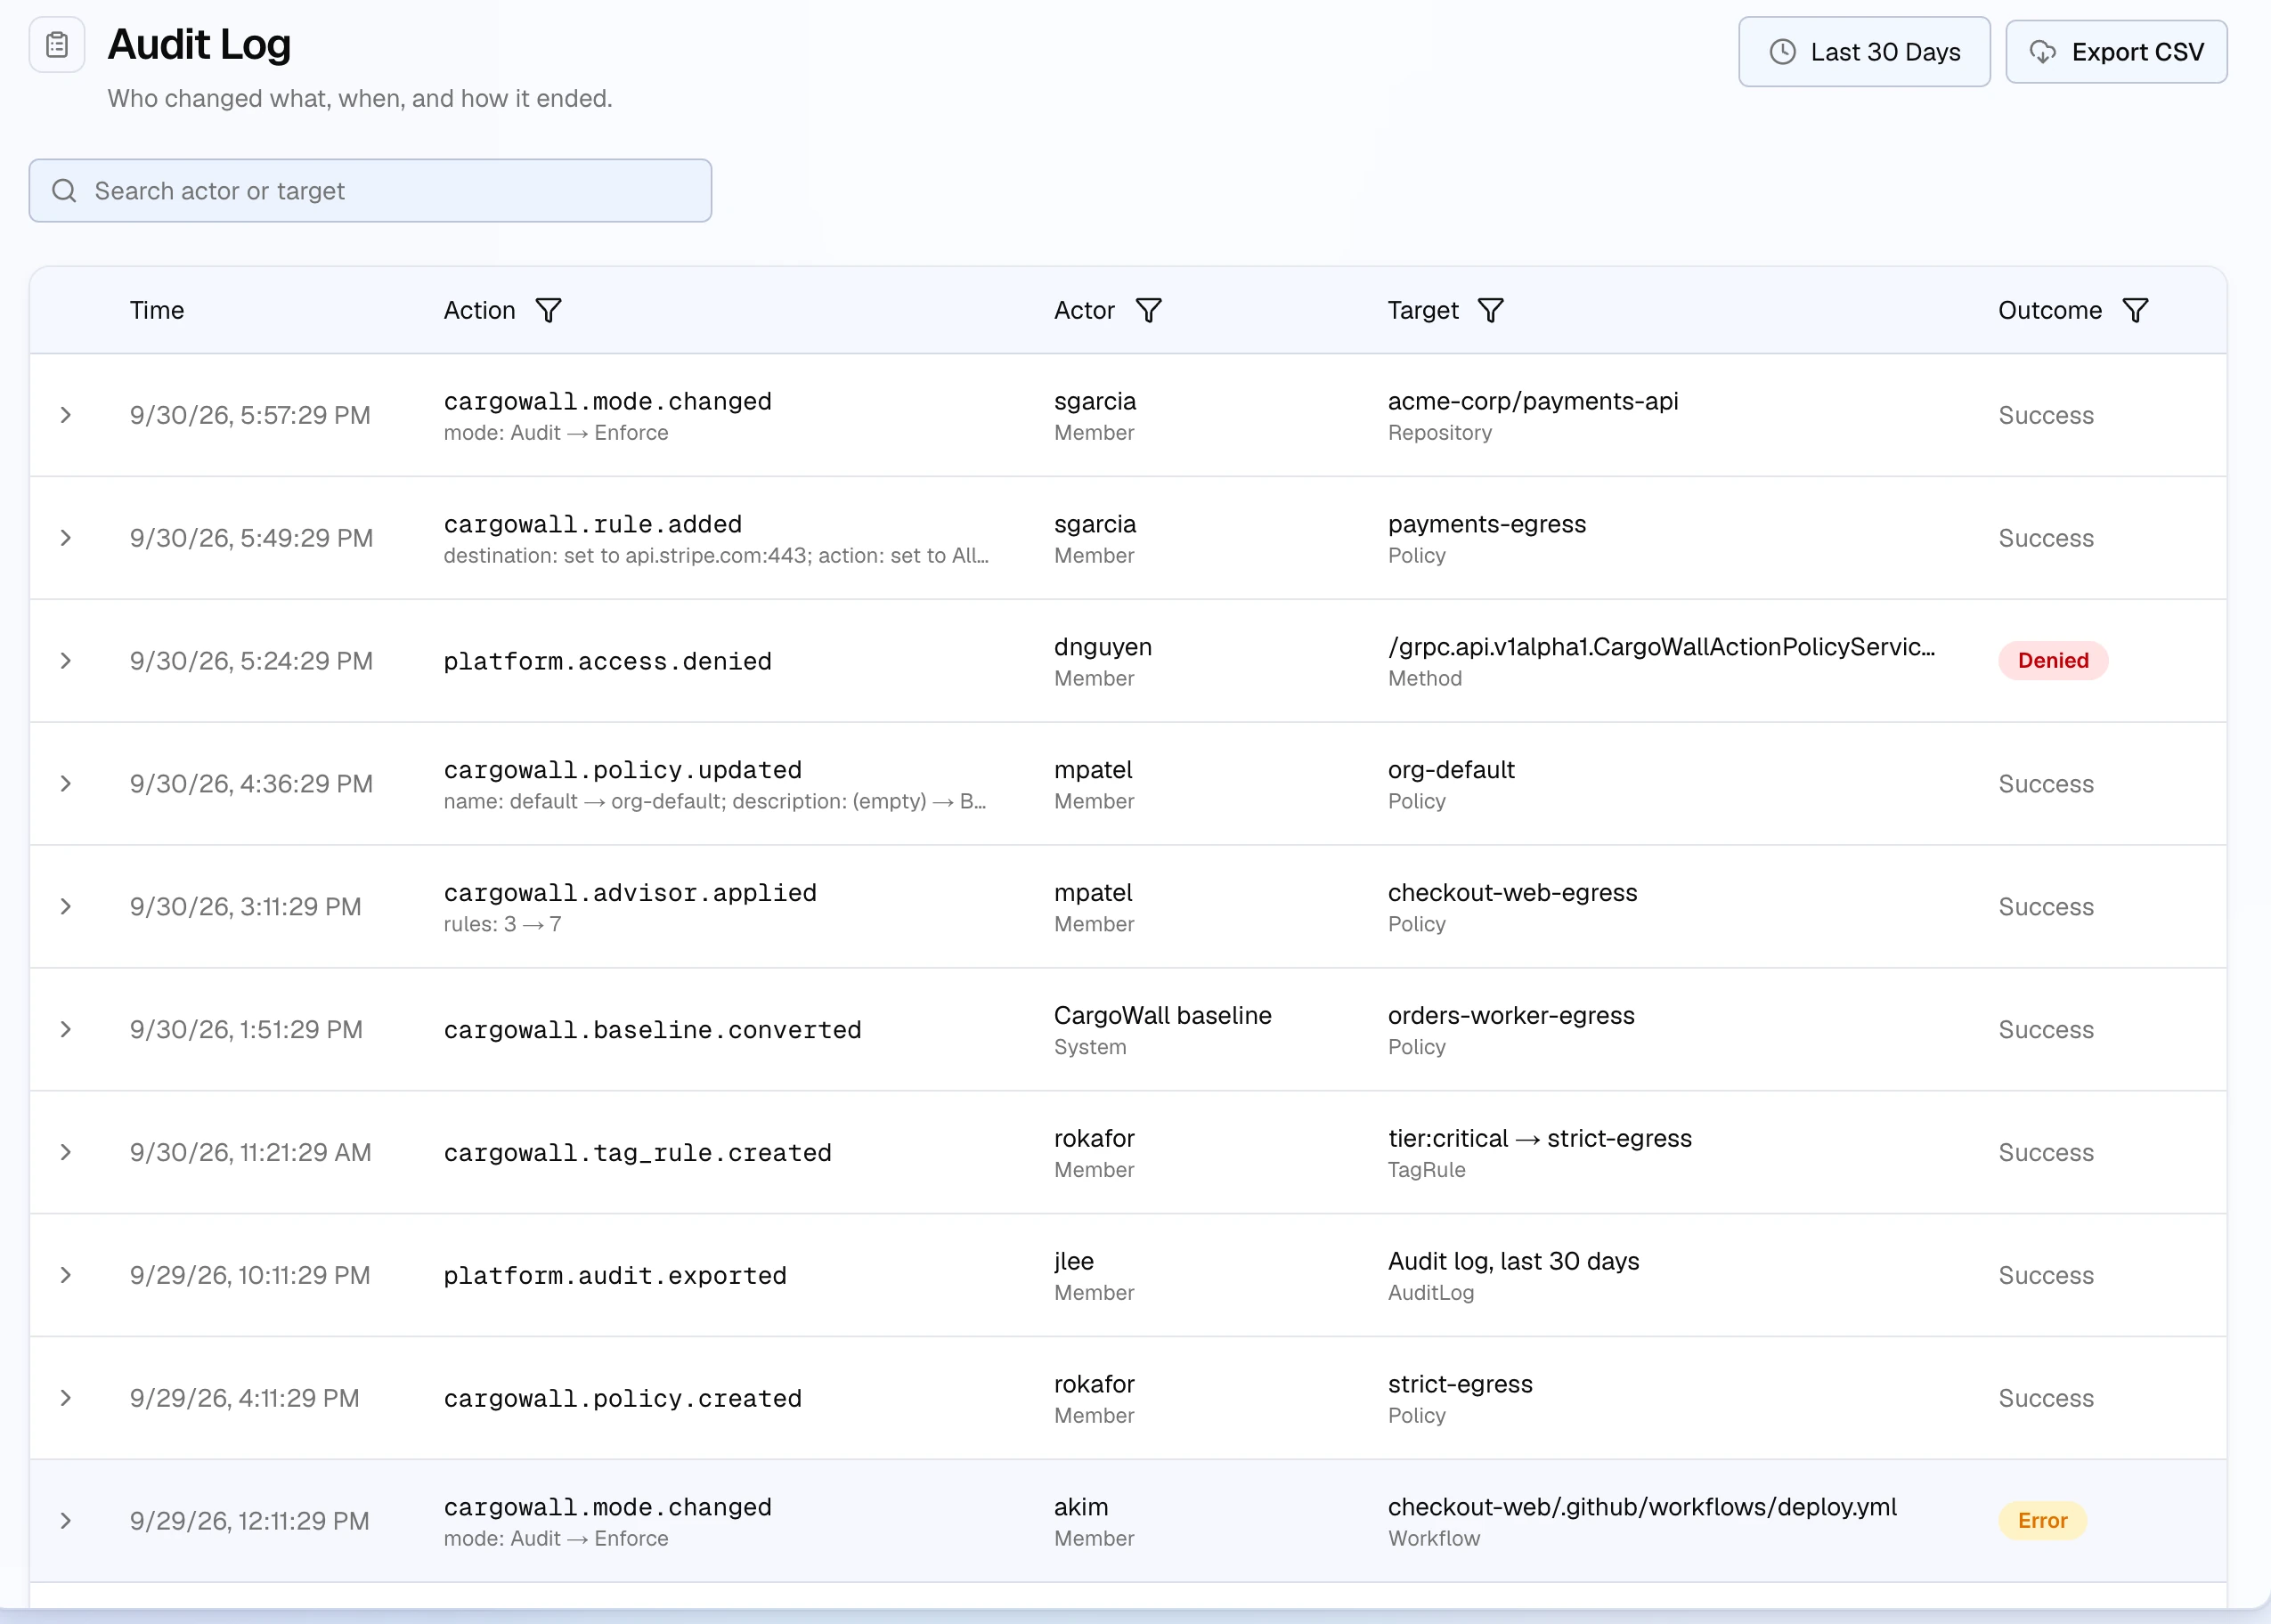Click the Error outcome badge
This screenshot has width=2271, height=1624.
click(2042, 1521)
